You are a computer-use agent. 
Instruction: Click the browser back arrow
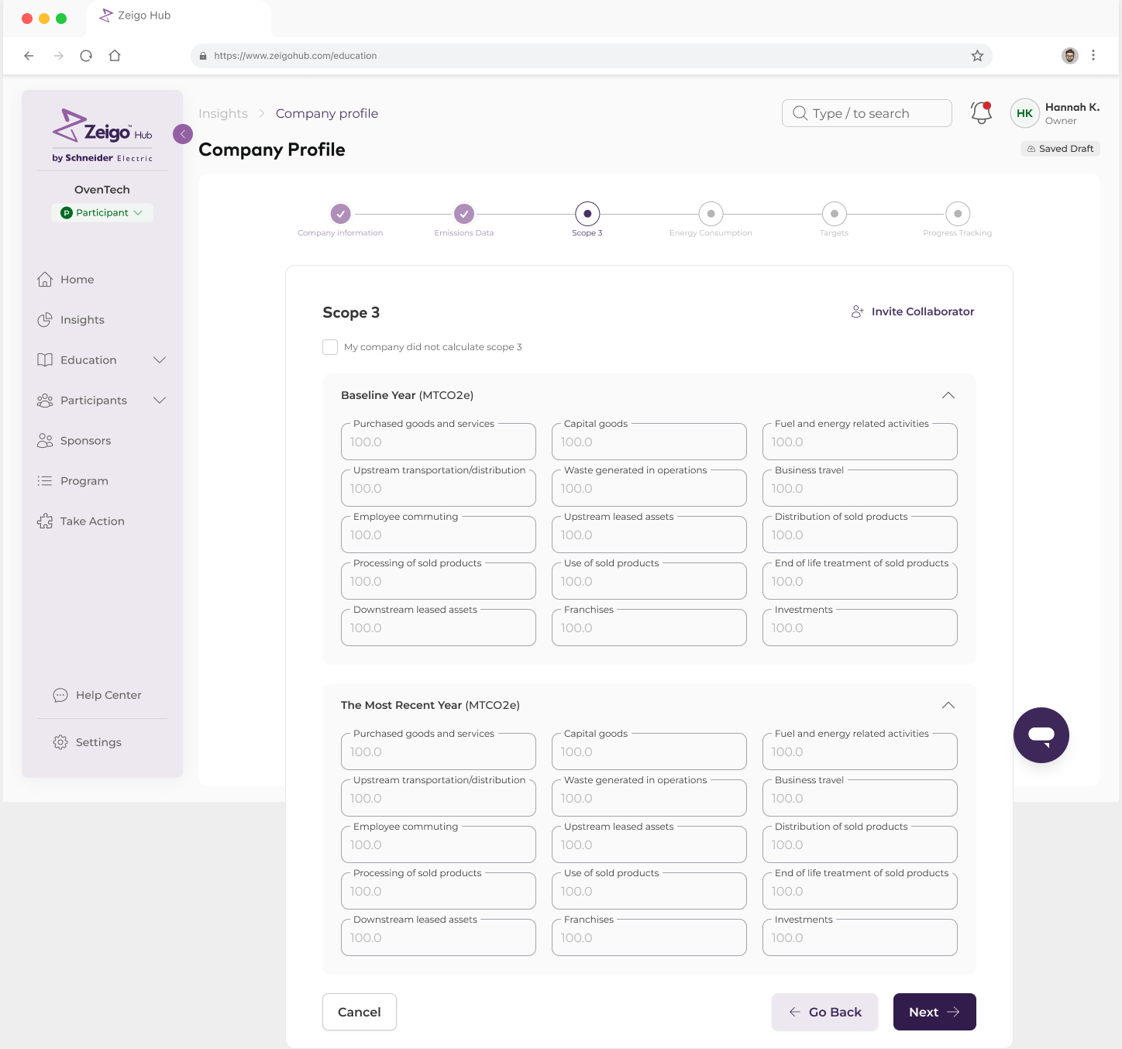(x=29, y=56)
